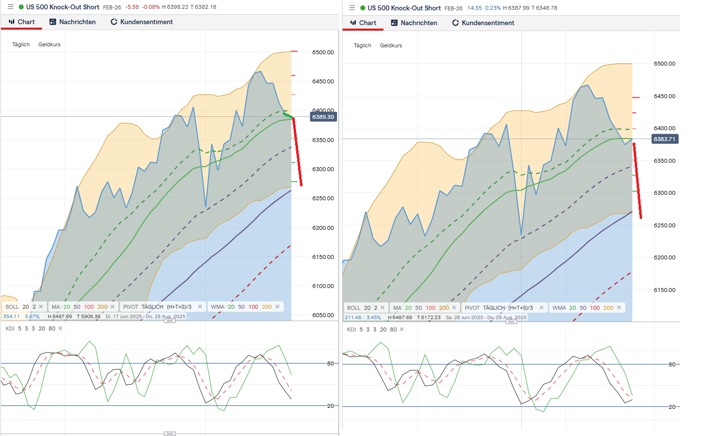Click the US 500 Knock-Out Short title in right panel
The height and width of the screenshot is (436, 725).
404,8
